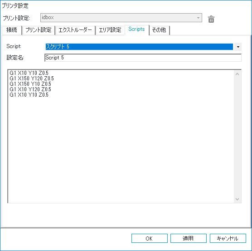Image resolution: width=252 pixels, height=251 pixels.
Task: Open the プリント設定 tab
Action: [39, 30]
